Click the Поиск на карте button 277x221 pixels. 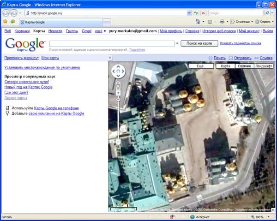pyautogui.click(x=199, y=43)
